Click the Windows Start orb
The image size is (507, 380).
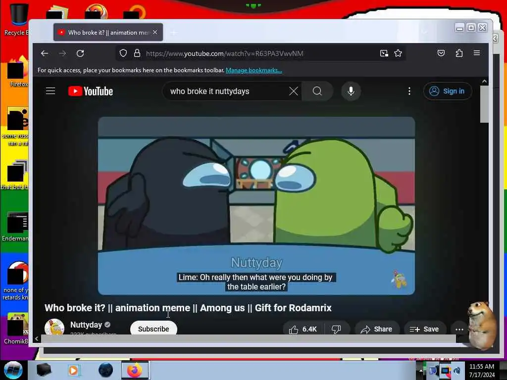(x=13, y=370)
